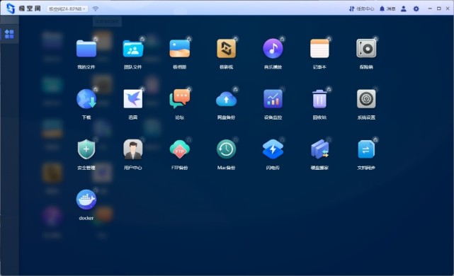Screen dimensions: 454x276
Task: Open the 我的文件 folder app
Action: click(x=86, y=49)
